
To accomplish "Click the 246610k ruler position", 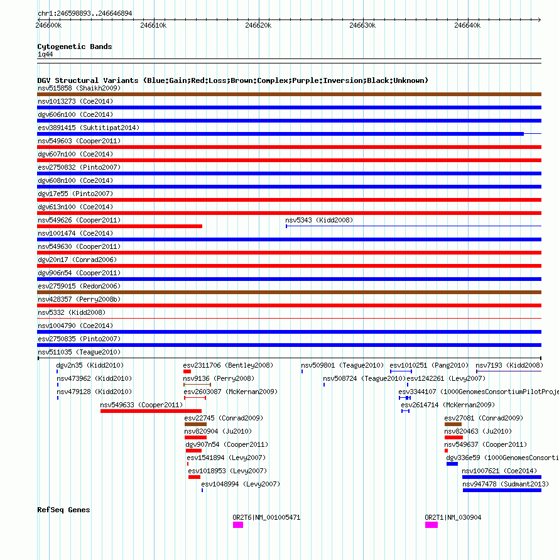I will click(x=153, y=26).
